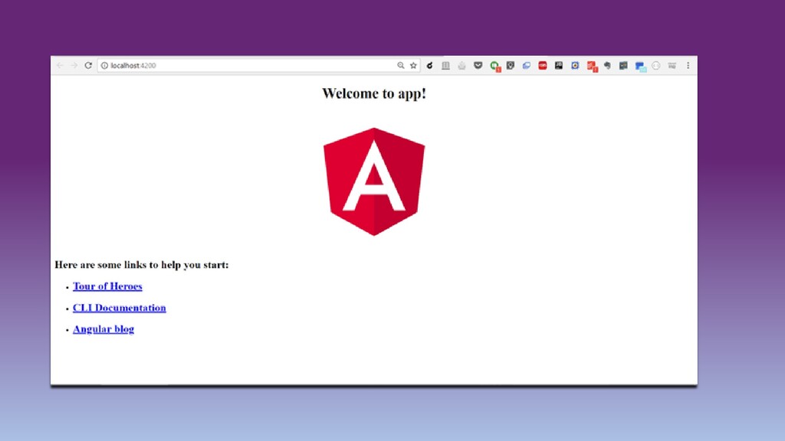Click the light blue layered extension icon
Screen dimensions: 785x441
point(526,66)
